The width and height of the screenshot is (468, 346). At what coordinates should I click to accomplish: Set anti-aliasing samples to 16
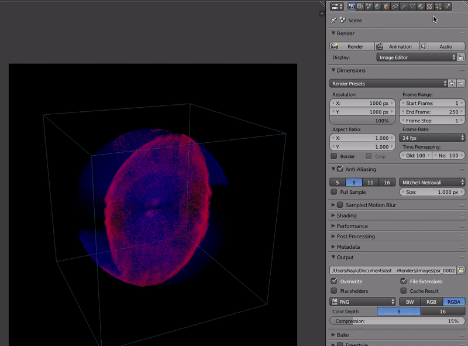(387, 182)
